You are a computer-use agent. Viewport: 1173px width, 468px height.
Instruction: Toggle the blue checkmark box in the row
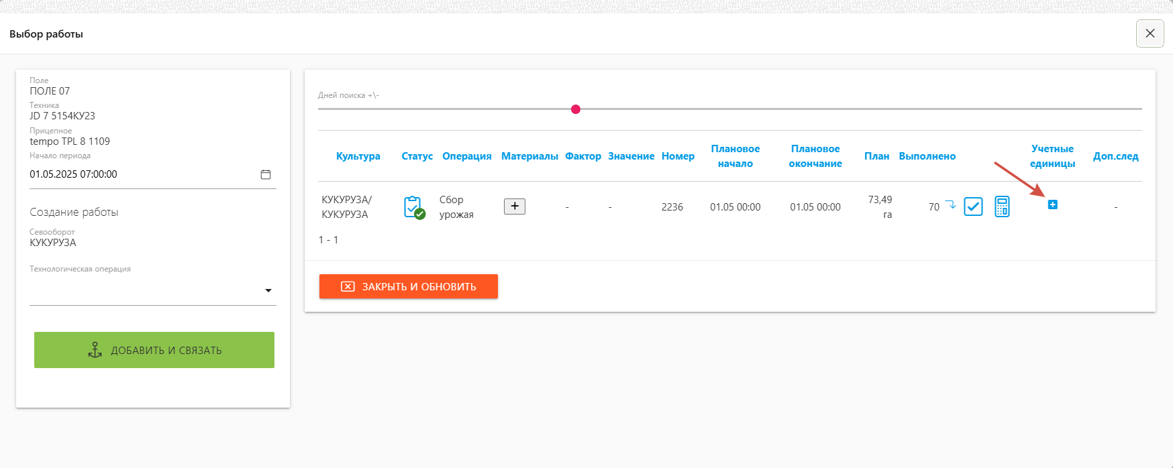tap(973, 207)
